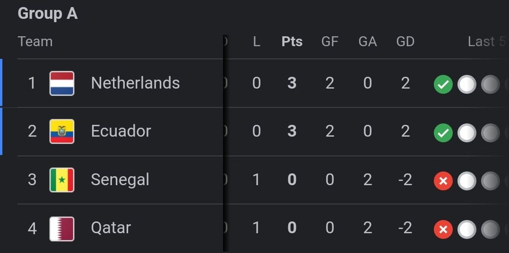Click Netherlands' green win checkmark icon
Screen dimensions: 509x253
tap(443, 85)
